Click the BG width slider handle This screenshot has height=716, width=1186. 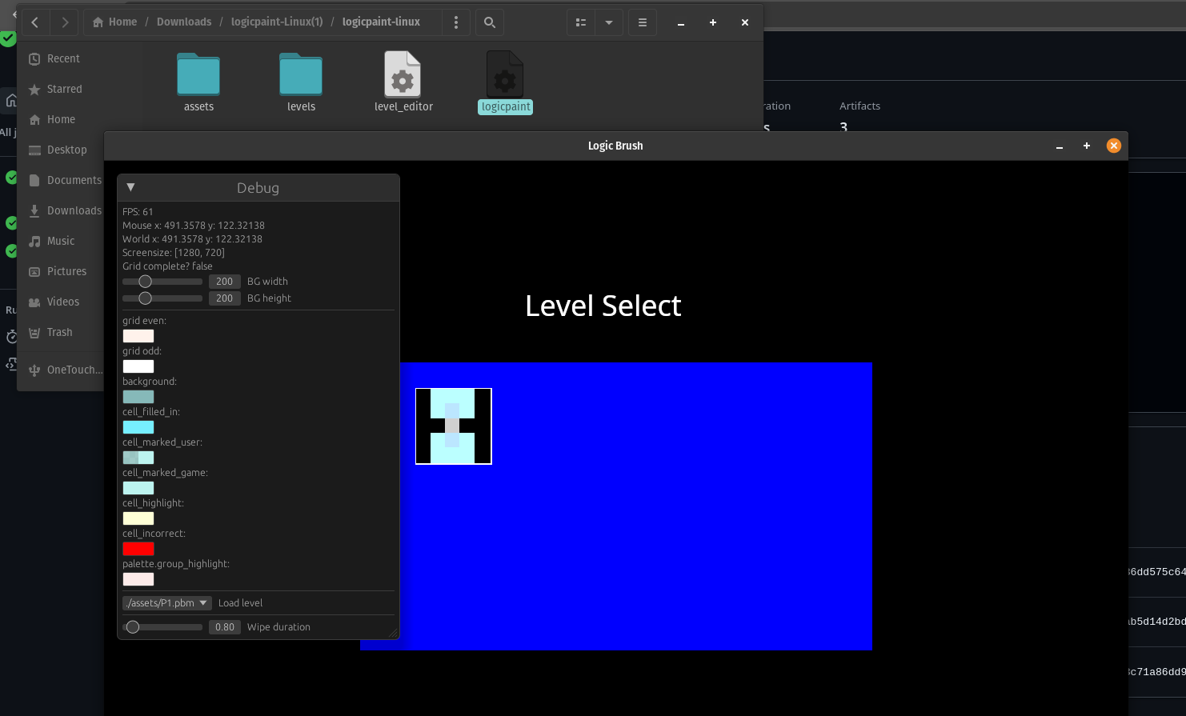click(145, 282)
